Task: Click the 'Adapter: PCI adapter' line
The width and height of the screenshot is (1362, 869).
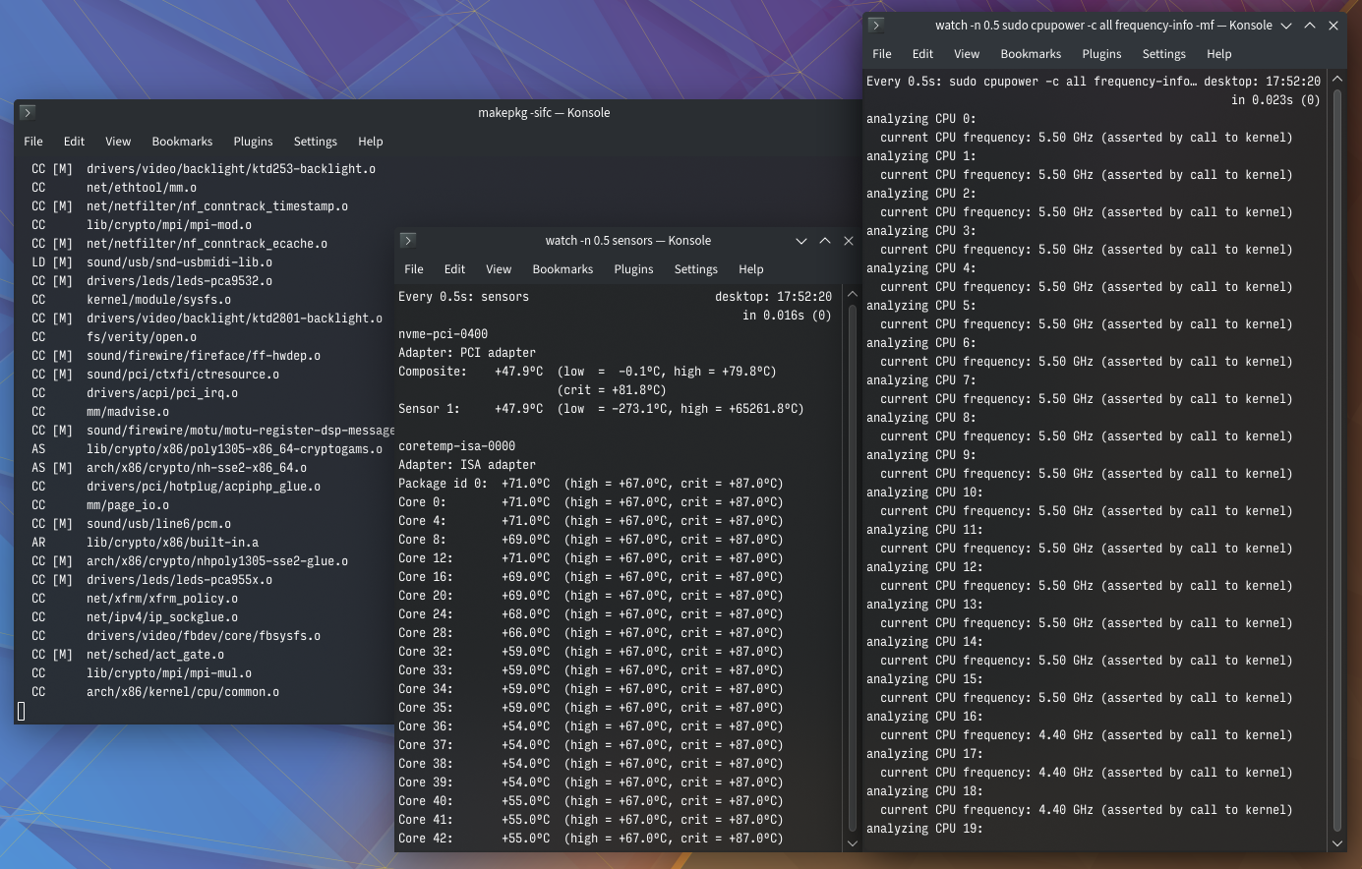Action: [467, 353]
